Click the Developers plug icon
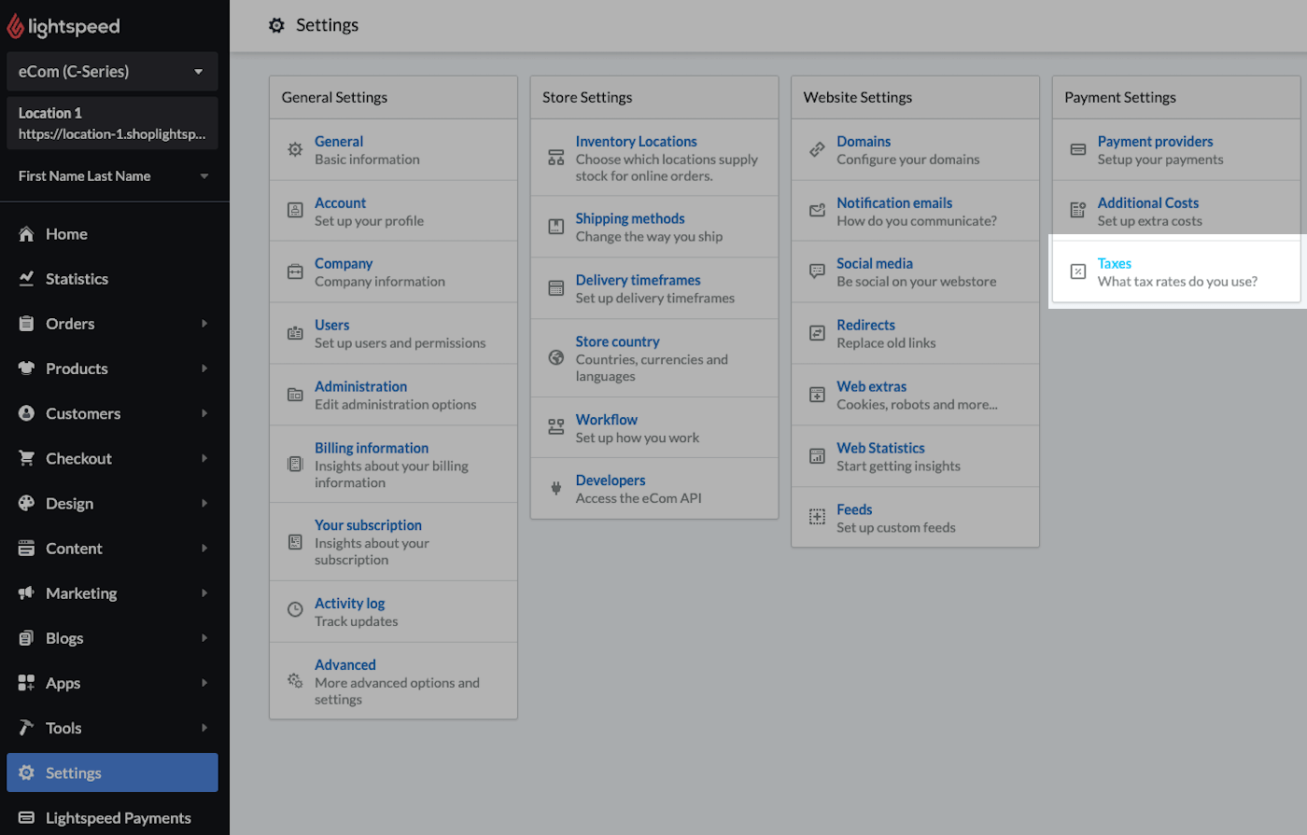The width and height of the screenshot is (1307, 835). (x=556, y=488)
